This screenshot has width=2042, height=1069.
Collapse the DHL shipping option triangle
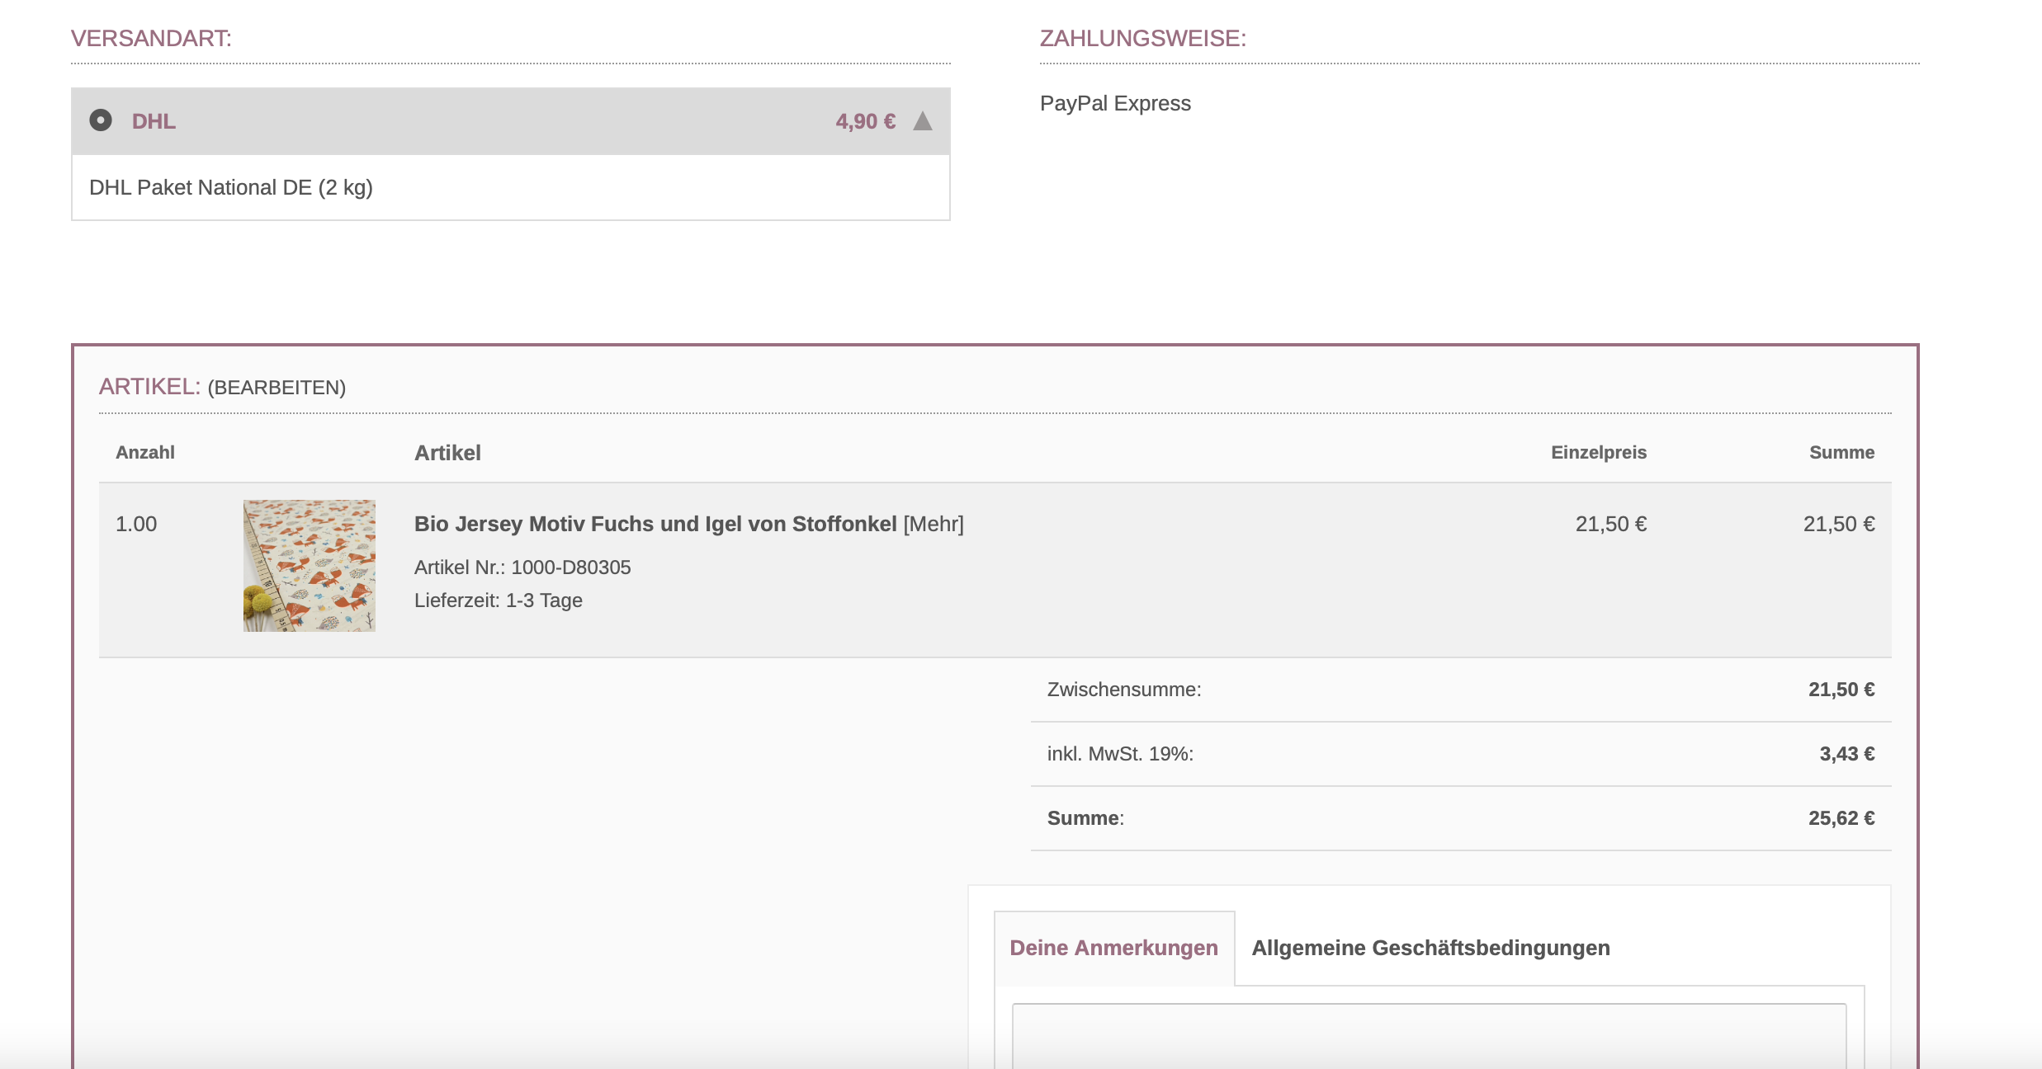(x=923, y=121)
